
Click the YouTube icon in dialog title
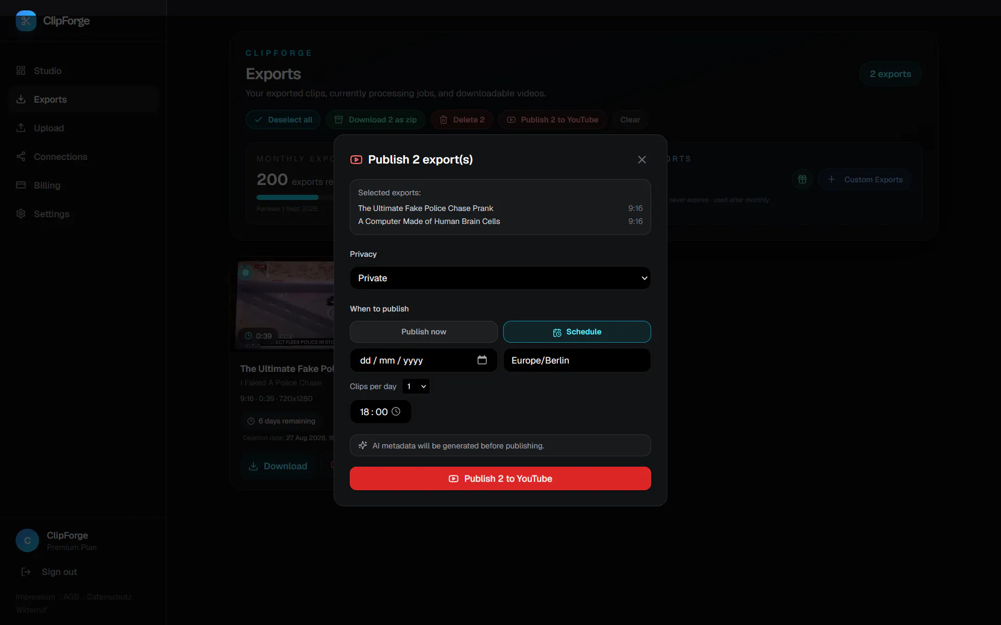point(356,160)
